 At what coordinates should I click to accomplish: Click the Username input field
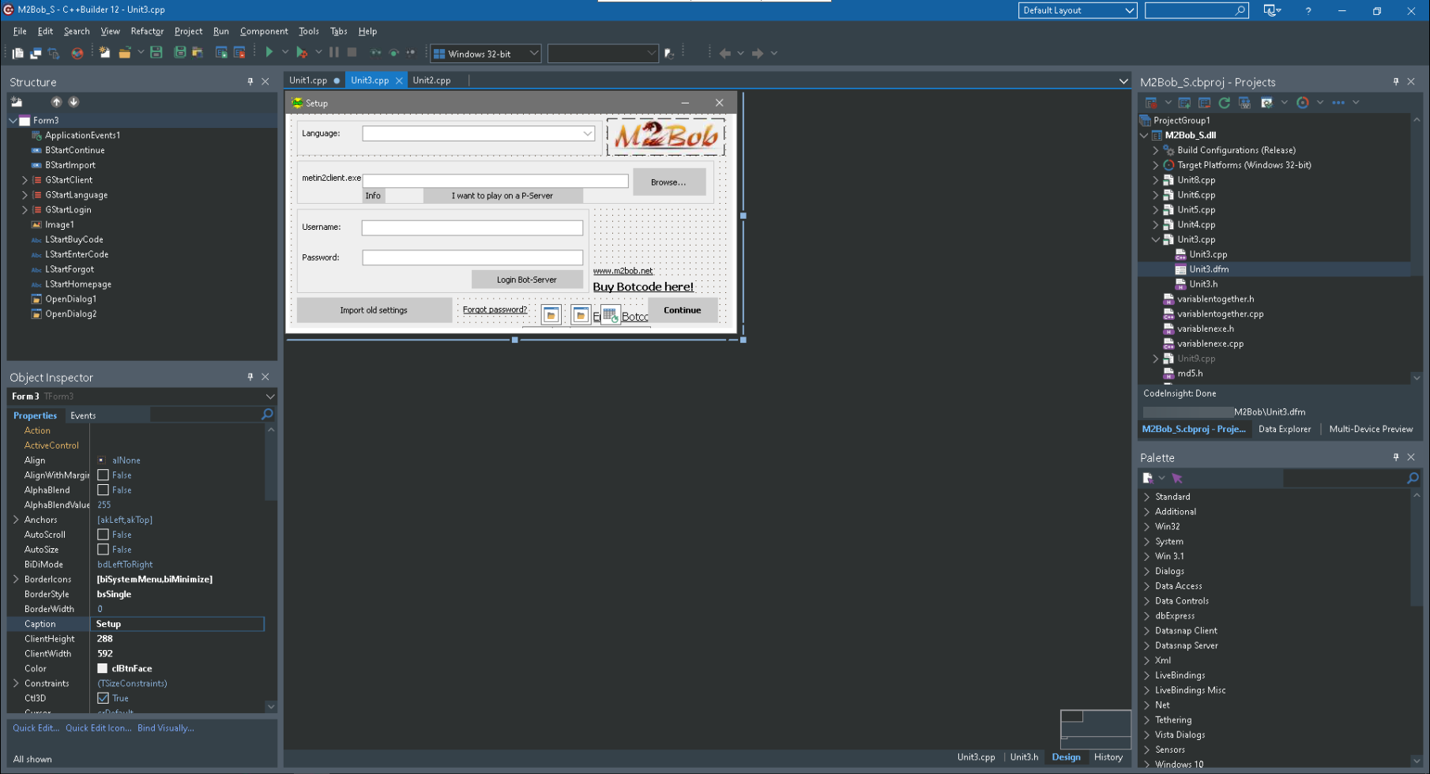pos(472,227)
